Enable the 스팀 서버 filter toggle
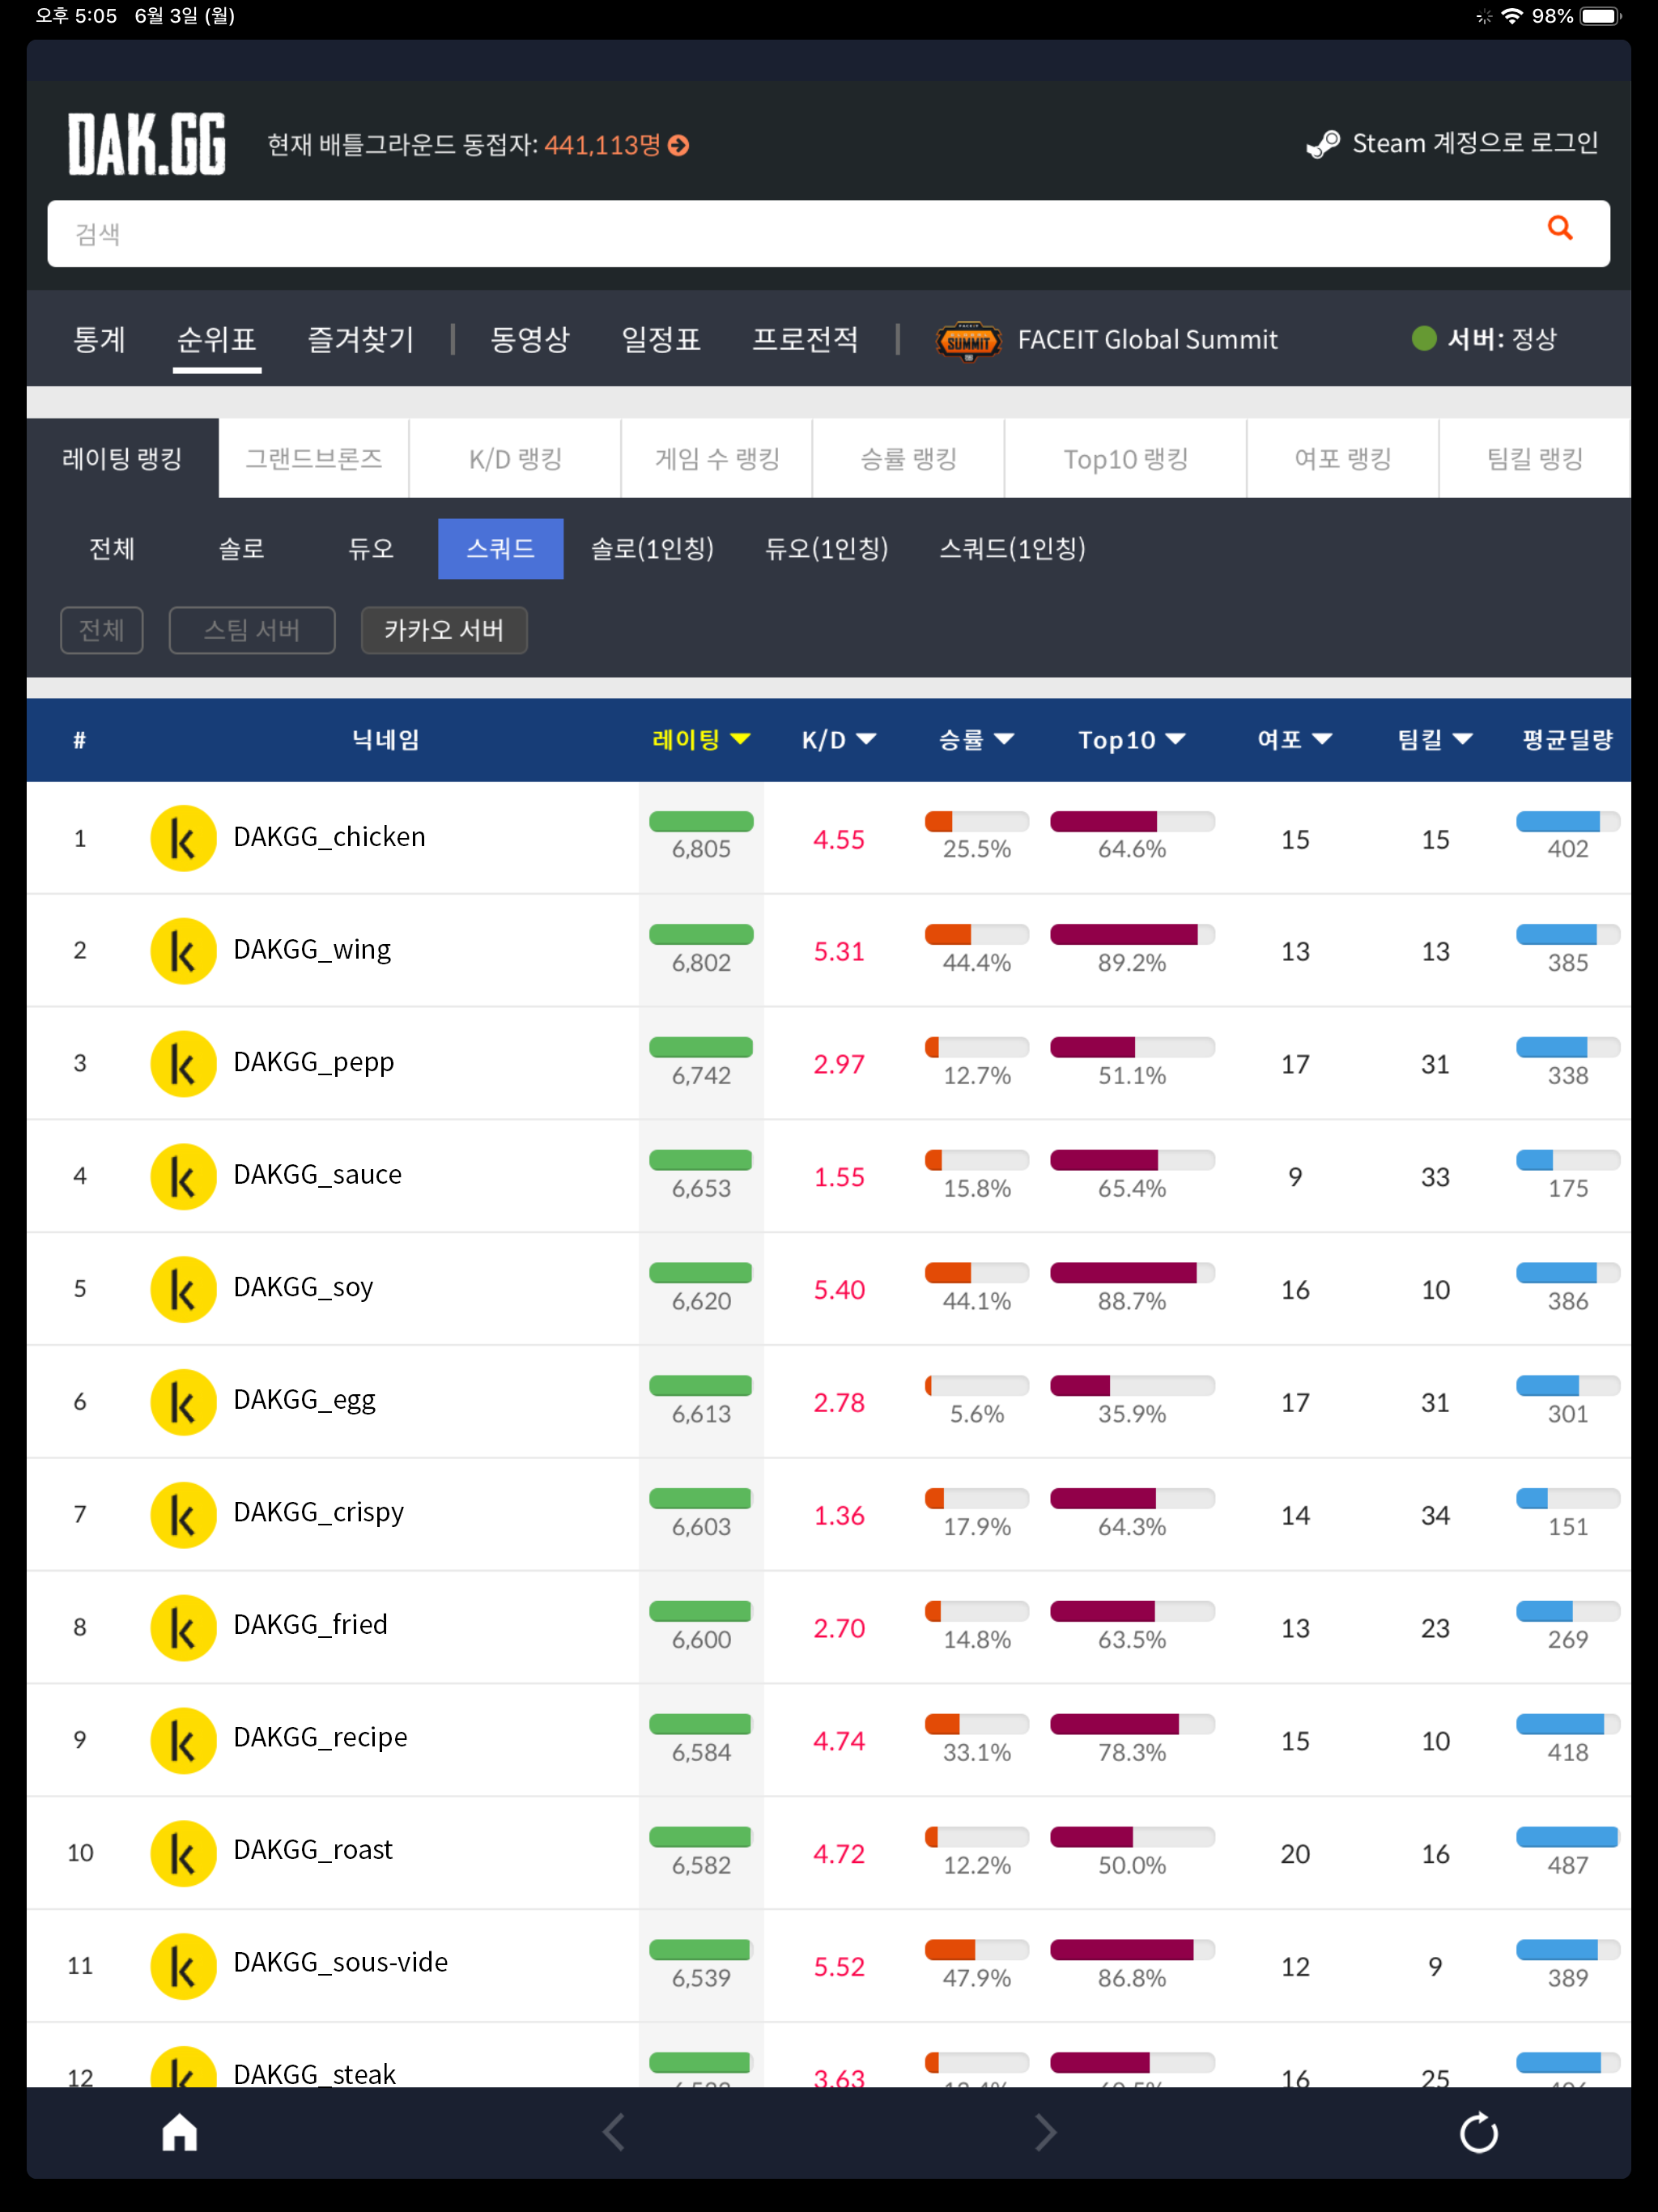The width and height of the screenshot is (1658, 2212). pos(251,630)
